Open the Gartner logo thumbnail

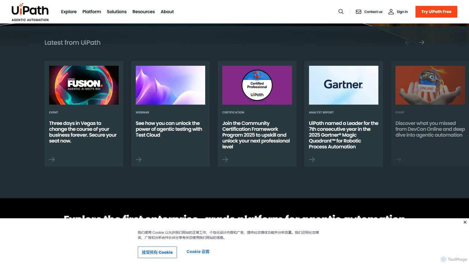click(x=344, y=85)
